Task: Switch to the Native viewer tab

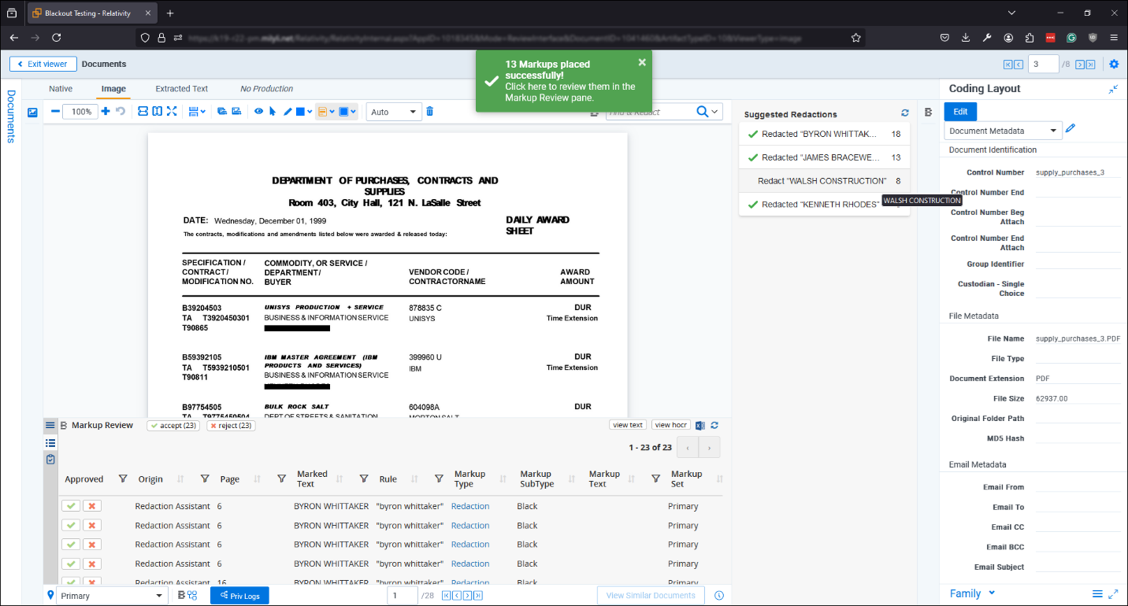Action: (x=60, y=89)
